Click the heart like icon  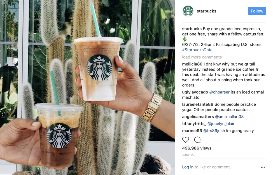185,140
